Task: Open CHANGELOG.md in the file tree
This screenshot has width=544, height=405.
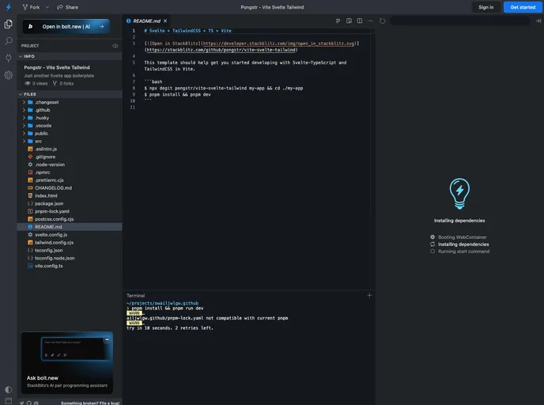Action: (x=70, y=187)
